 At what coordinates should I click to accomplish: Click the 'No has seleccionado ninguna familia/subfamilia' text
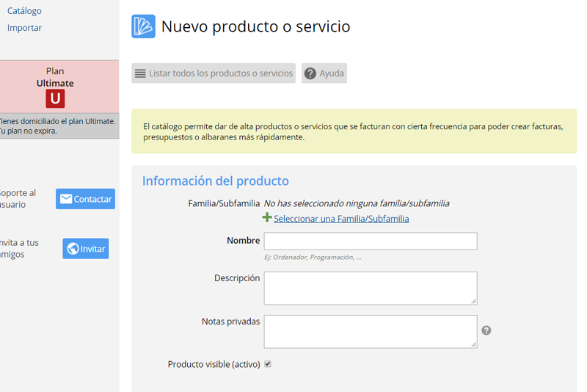pyautogui.click(x=357, y=203)
